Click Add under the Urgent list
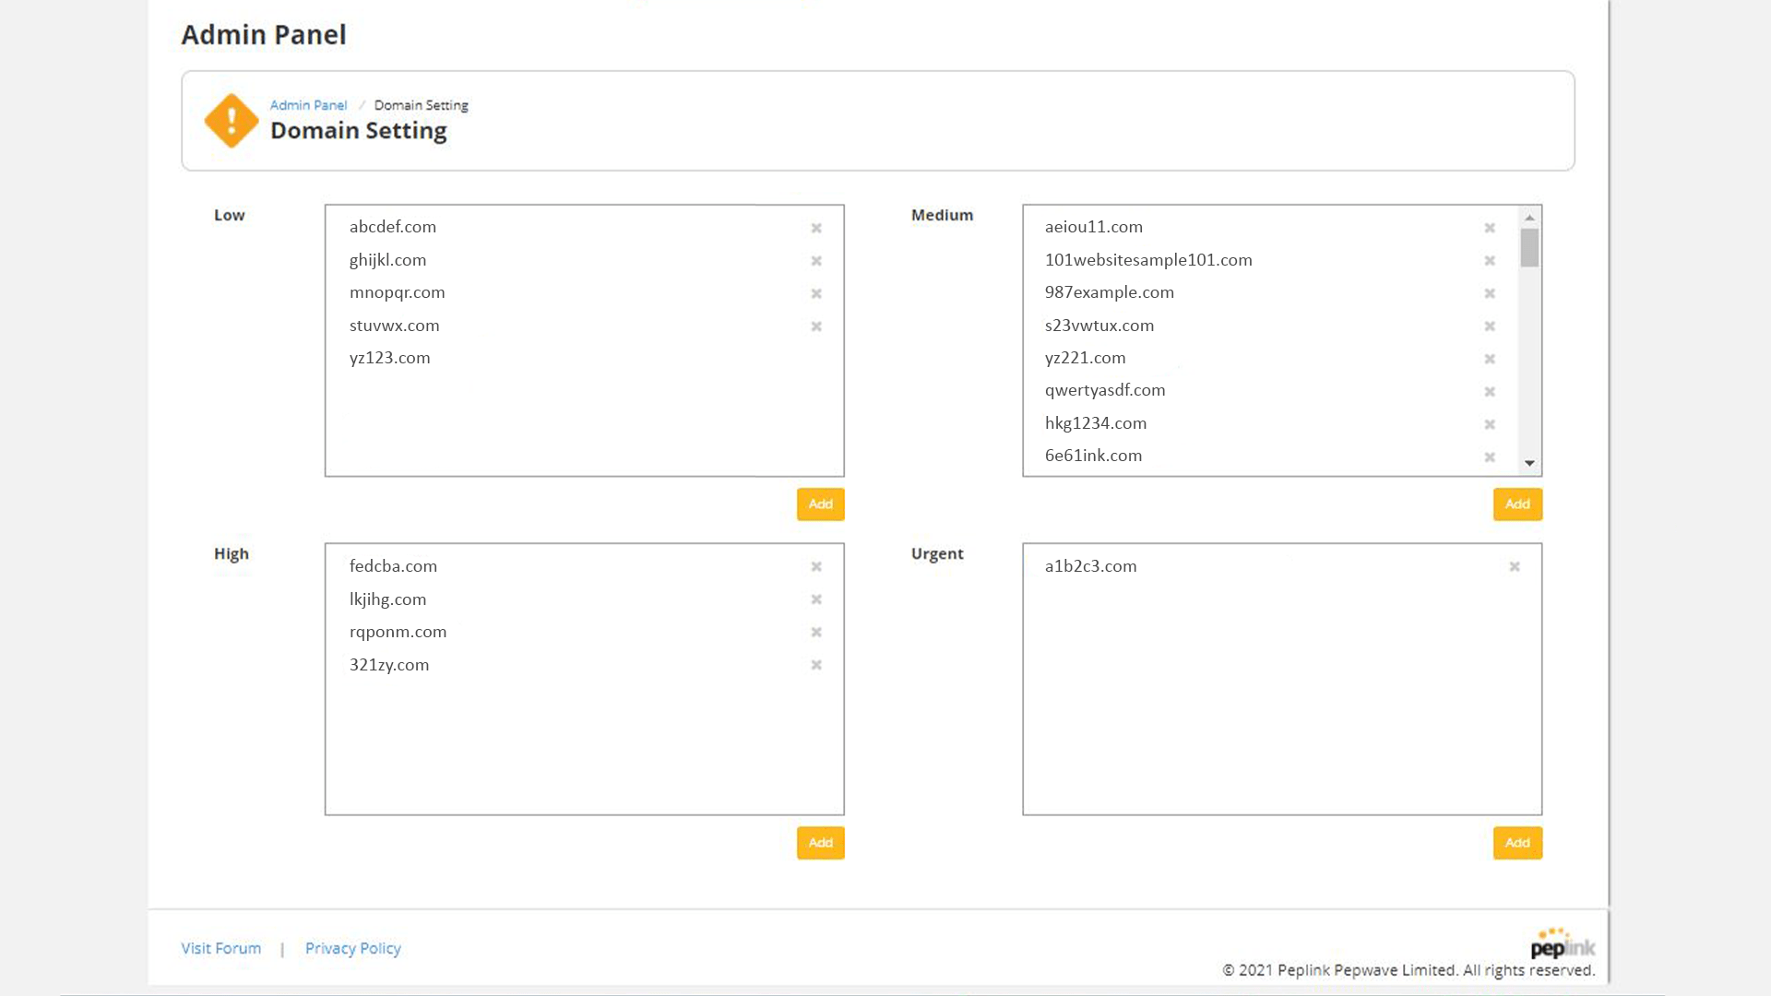The image size is (1771, 996). coord(1517,843)
